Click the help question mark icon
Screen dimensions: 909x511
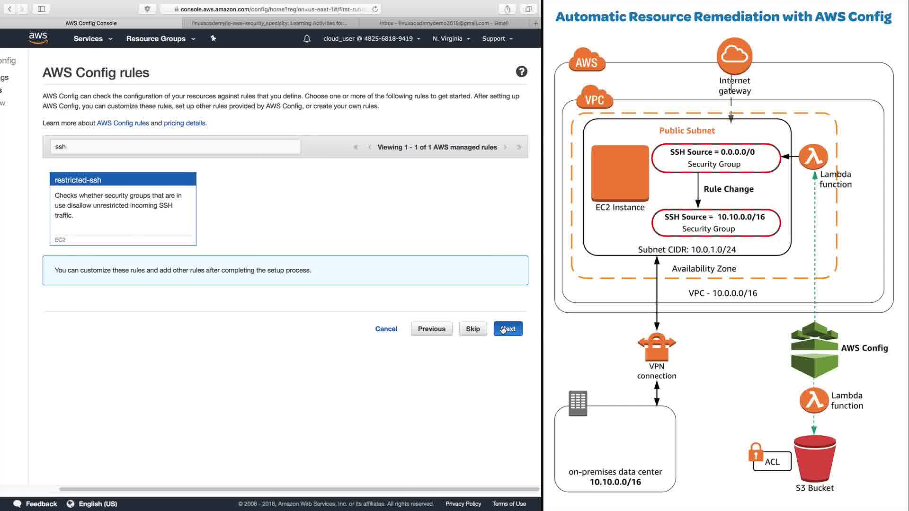(521, 71)
